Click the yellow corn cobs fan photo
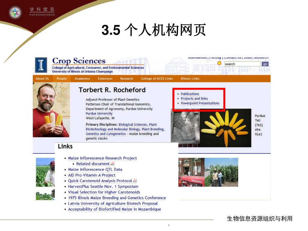The width and height of the screenshot is (308, 231). tap(226, 128)
